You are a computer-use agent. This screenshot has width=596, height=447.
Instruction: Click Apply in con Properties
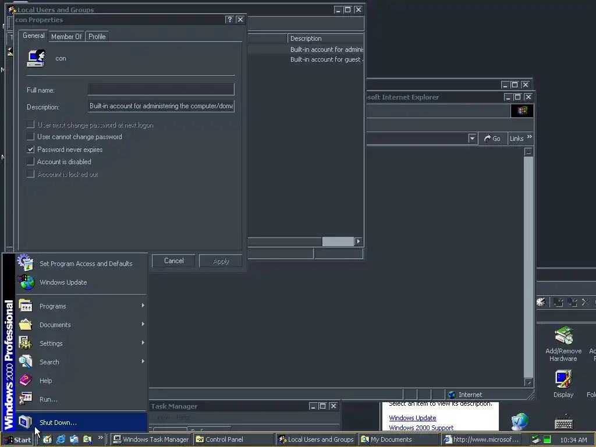pos(221,261)
